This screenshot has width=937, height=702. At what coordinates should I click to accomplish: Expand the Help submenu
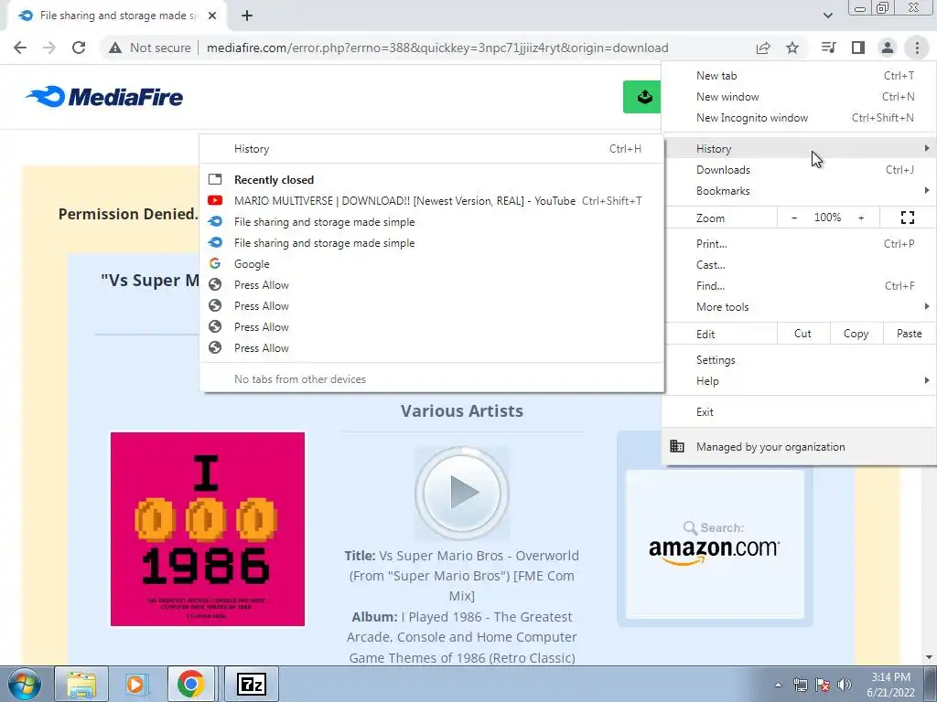pos(799,381)
